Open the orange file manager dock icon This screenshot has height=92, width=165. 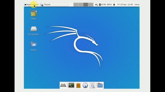[78, 85]
